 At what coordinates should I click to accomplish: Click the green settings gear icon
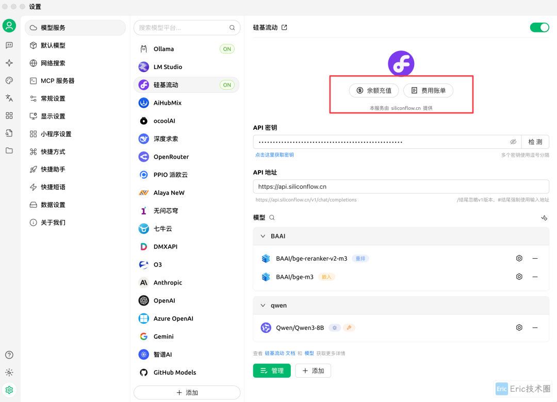pyautogui.click(x=9, y=390)
